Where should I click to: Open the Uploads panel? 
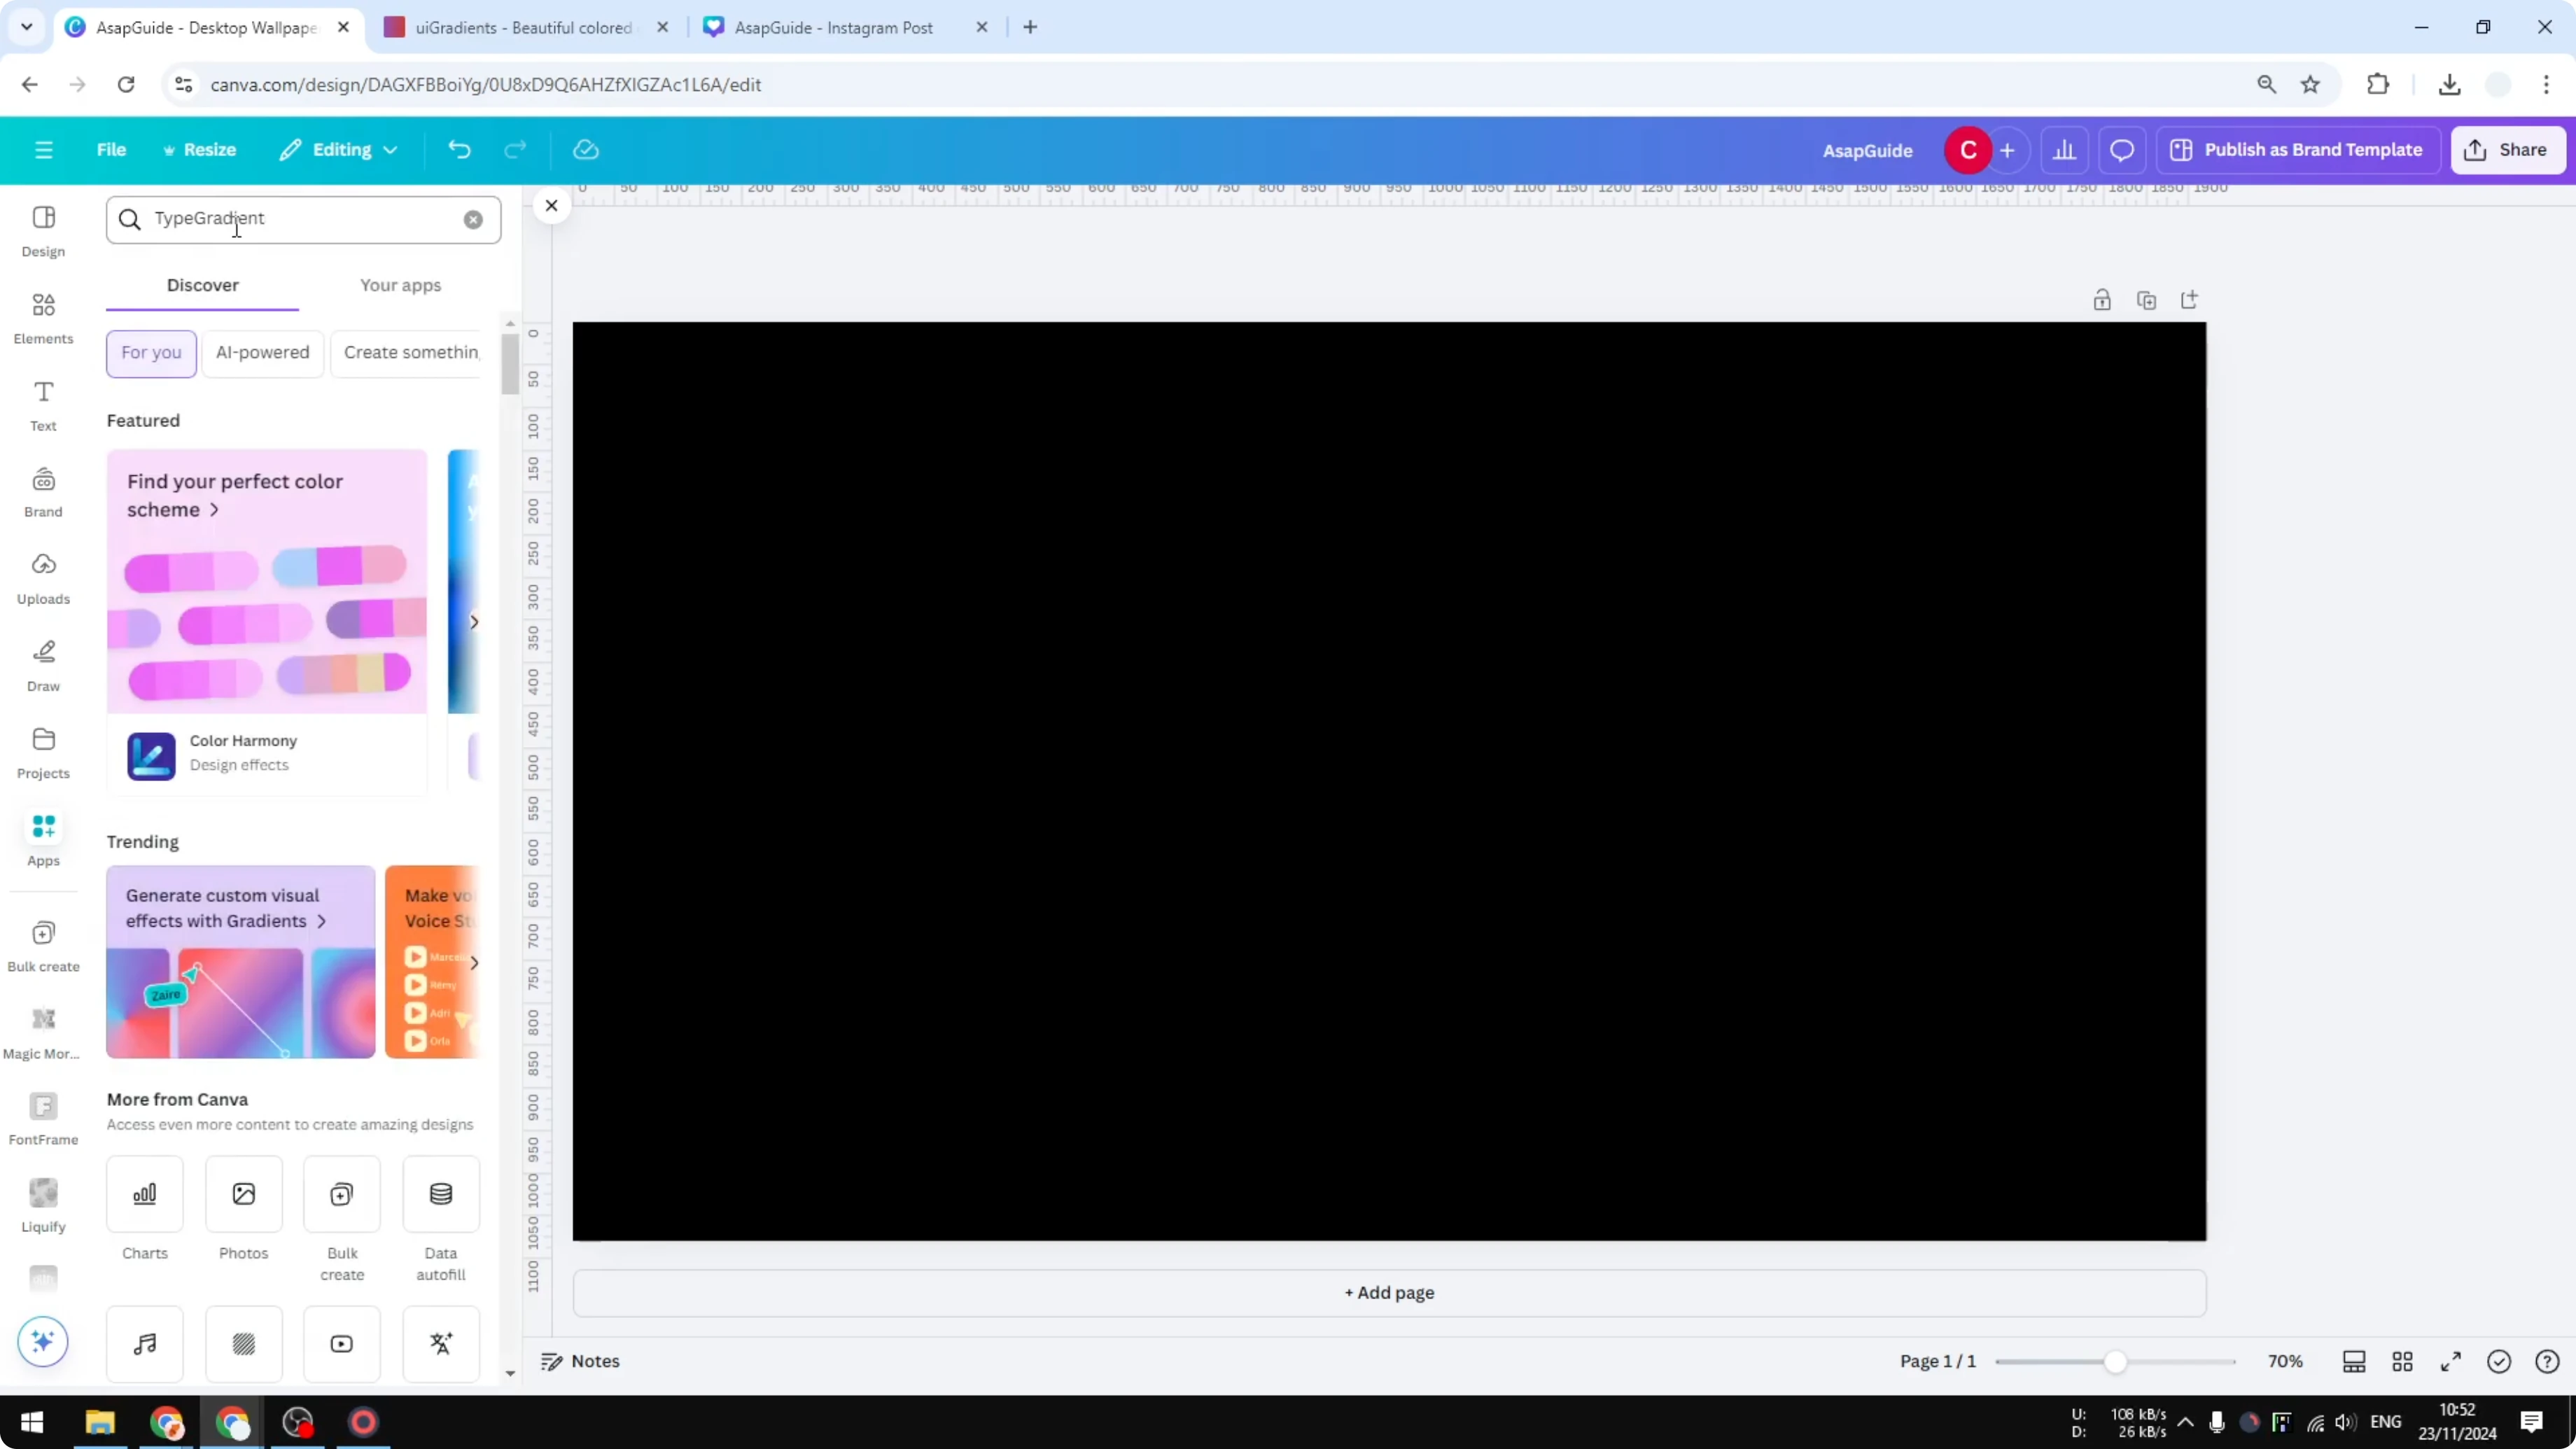pos(43,578)
